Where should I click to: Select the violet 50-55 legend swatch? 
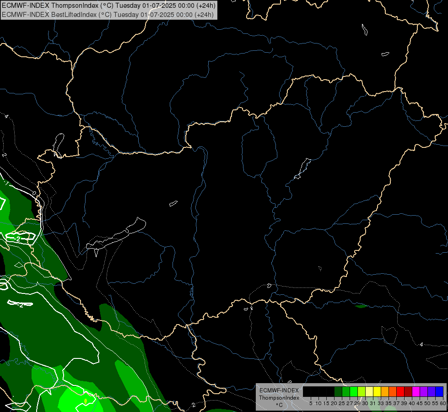click(432, 391)
